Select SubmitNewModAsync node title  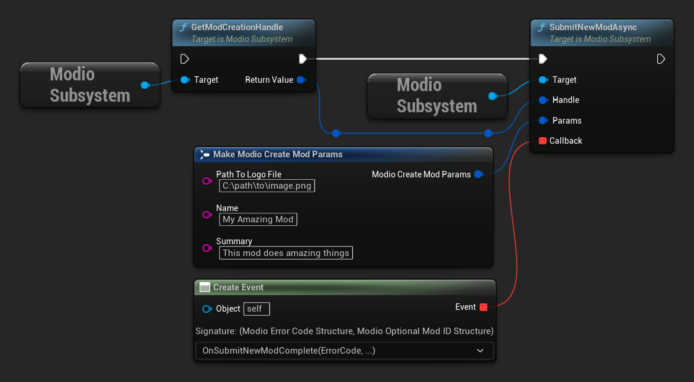point(593,27)
